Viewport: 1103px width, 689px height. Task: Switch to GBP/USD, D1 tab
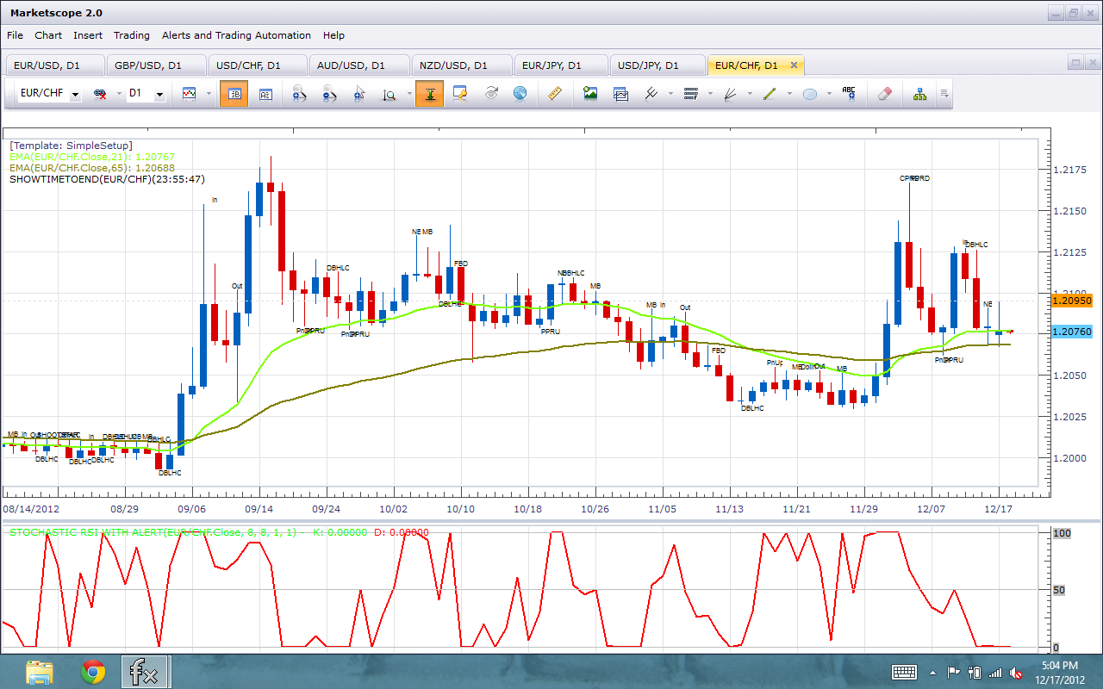click(x=157, y=65)
